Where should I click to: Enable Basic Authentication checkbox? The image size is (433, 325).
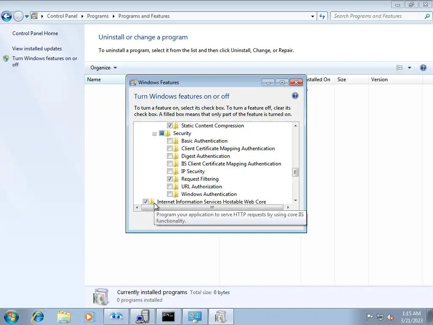[170, 141]
